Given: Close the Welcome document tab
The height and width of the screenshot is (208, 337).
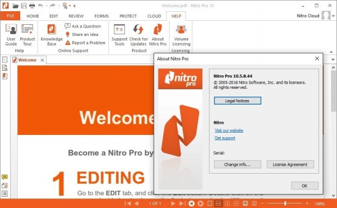Looking at the screenshot, I should tap(42, 60).
